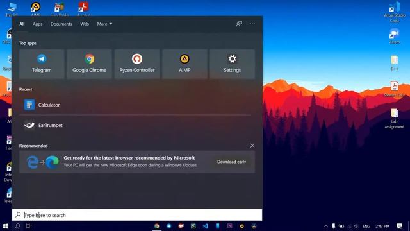Open the AIMP taskbar icon
This screenshot has height=231, width=410.
tap(242, 226)
